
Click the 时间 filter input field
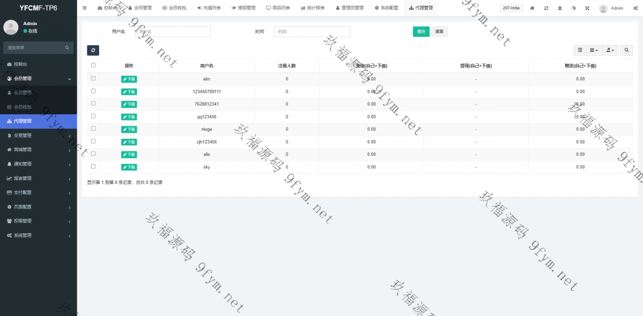(x=311, y=31)
